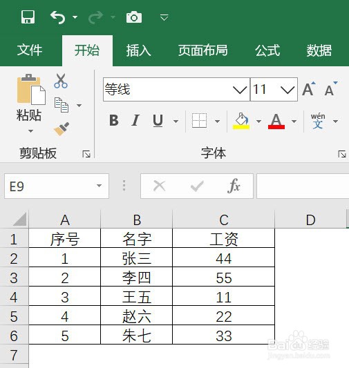Click the Save icon in quick access toolbar
Image resolution: width=349 pixels, height=368 pixels.
point(28,17)
